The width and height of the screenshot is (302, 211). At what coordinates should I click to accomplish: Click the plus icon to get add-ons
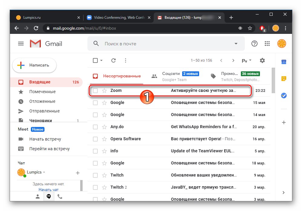click(x=284, y=122)
